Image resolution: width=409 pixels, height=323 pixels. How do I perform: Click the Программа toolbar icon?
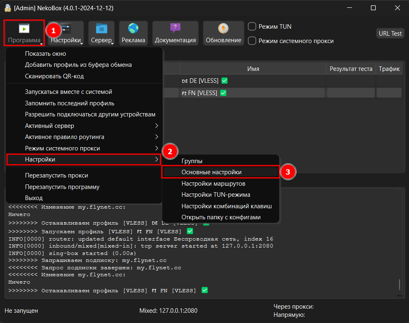click(x=24, y=29)
